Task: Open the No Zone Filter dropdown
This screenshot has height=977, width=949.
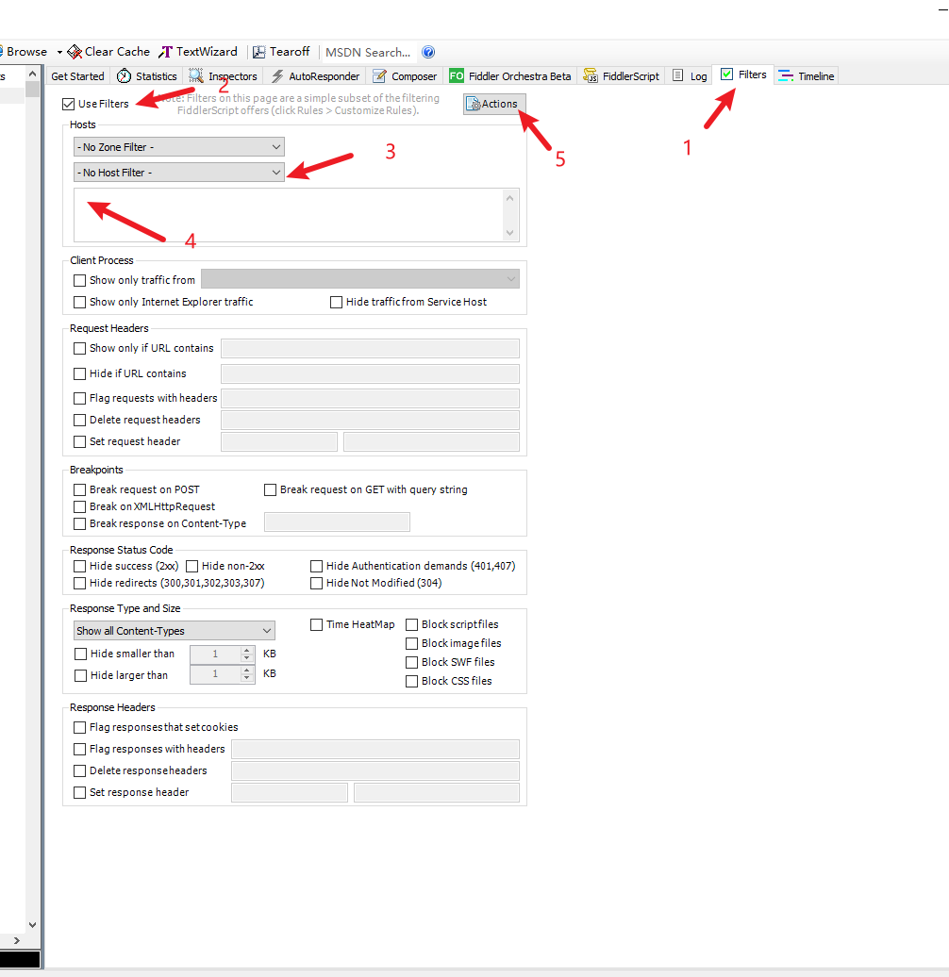Action: point(179,147)
